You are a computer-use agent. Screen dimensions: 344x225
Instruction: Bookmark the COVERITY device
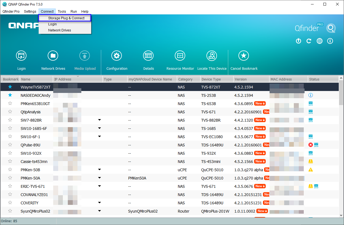pos(10,203)
